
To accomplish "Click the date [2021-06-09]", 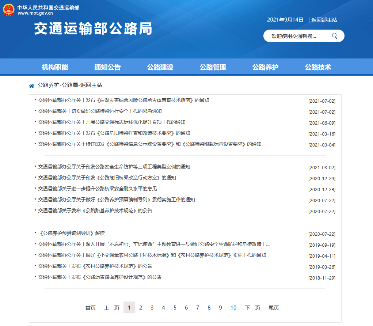I will pos(322,123).
